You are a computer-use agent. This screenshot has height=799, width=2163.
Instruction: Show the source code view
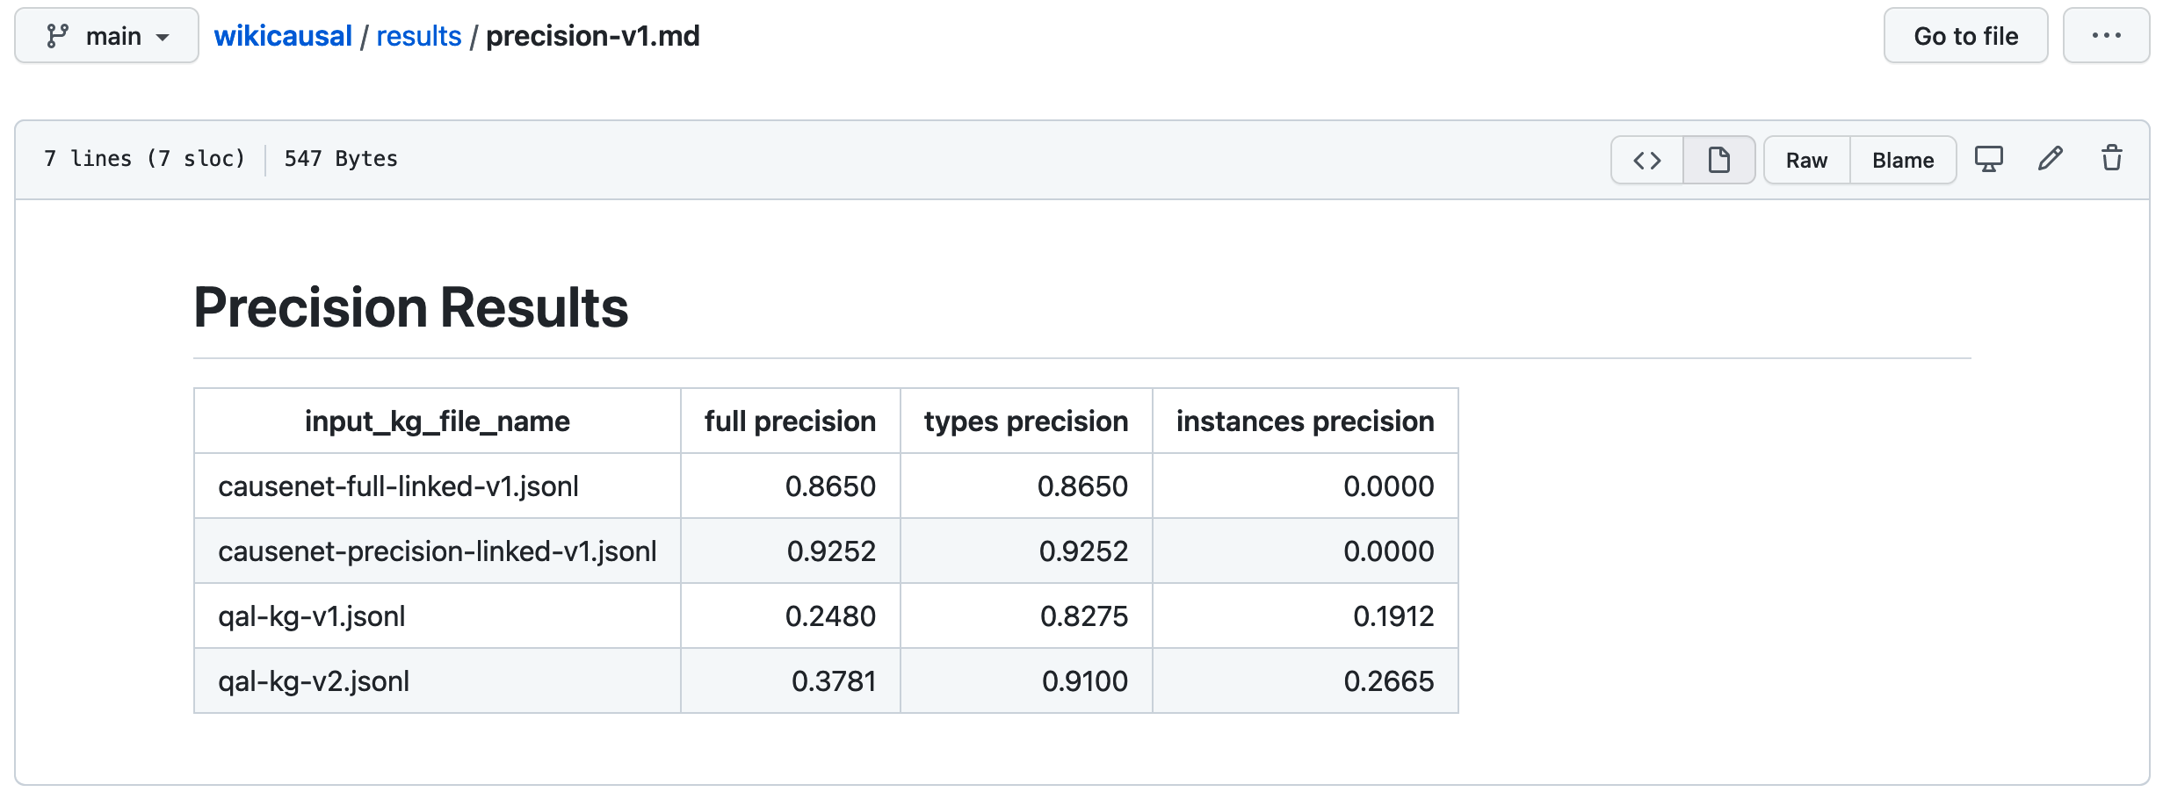(1647, 160)
